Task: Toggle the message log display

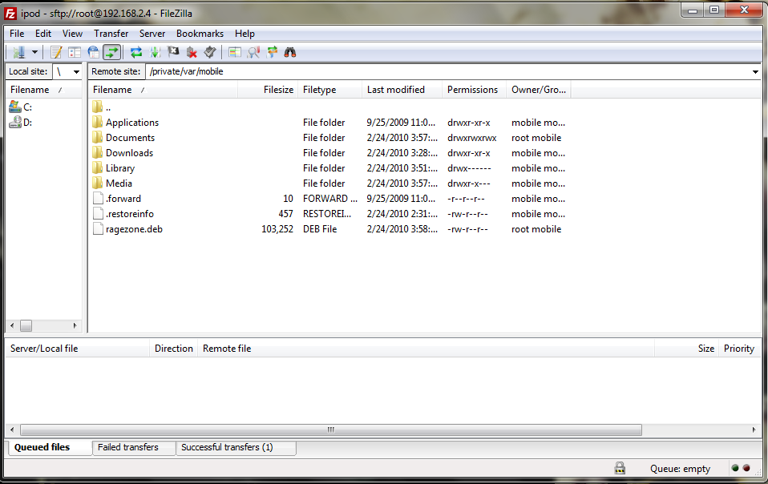Action: click(56, 52)
